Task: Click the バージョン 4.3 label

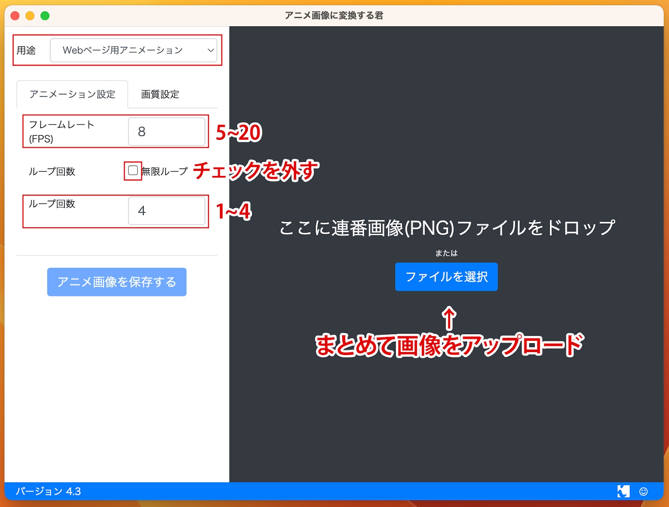Action: click(49, 491)
